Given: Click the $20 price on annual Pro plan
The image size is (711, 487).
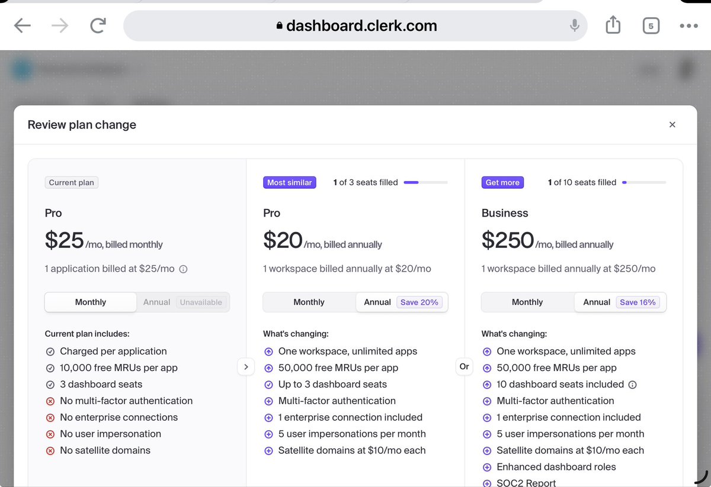Looking at the screenshot, I should [283, 240].
